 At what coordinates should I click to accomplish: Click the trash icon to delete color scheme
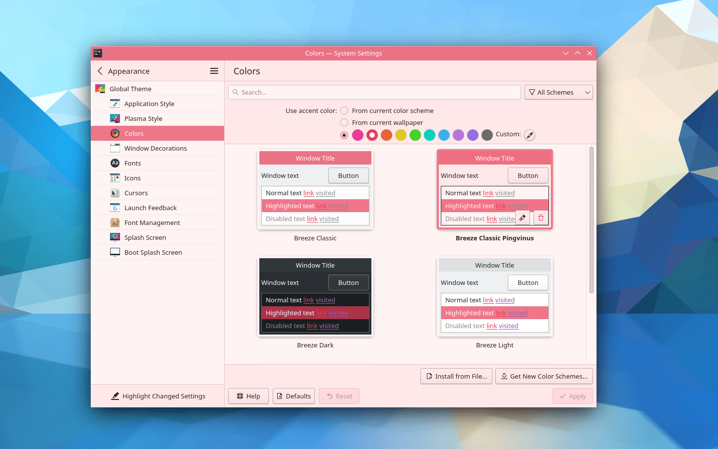coord(541,218)
